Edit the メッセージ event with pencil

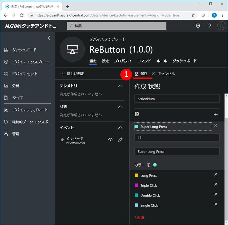[x=120, y=140]
